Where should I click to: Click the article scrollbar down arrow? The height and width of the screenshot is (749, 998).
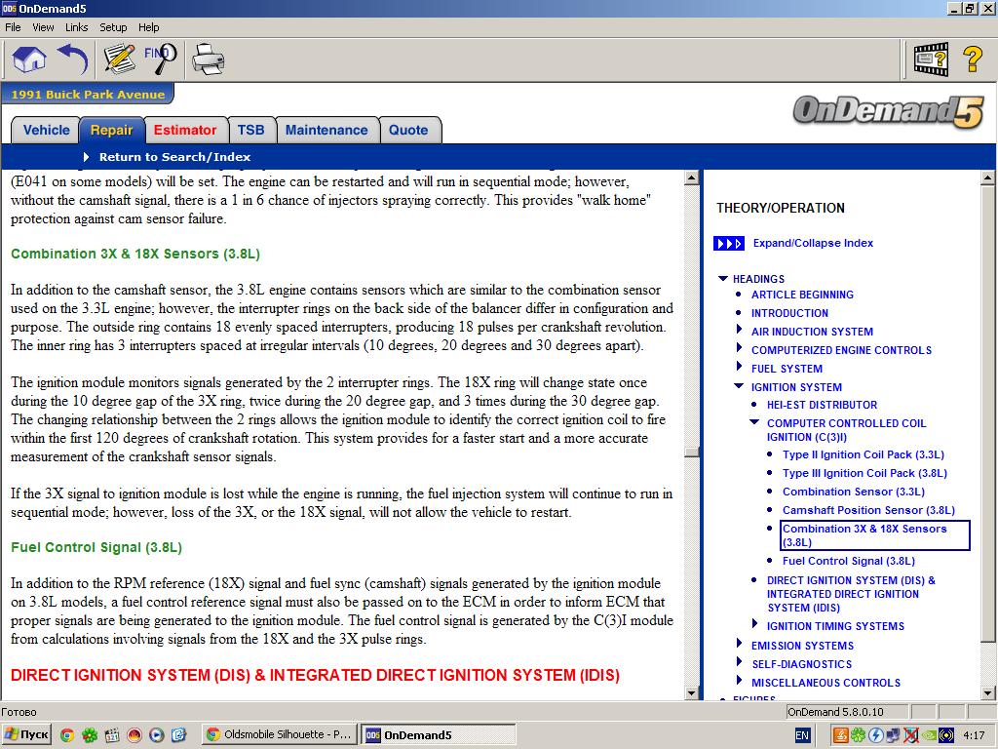pyautogui.click(x=692, y=692)
